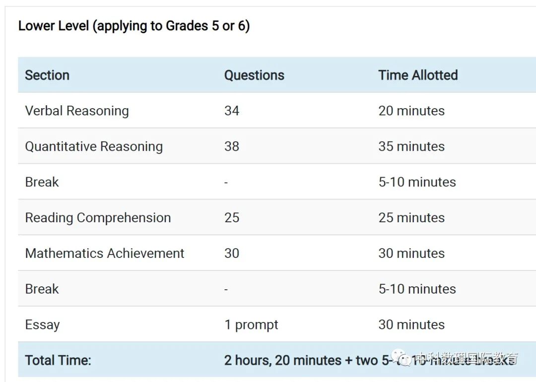This screenshot has height=382, width=536.
Task: Click the 20 minutes time cell
Action: [411, 111]
